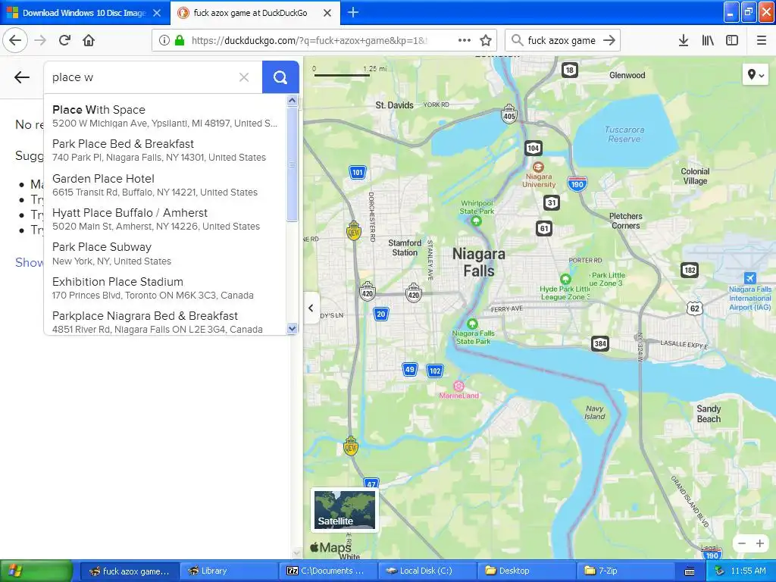
Task: Click the Apple Maps logo
Action: pyautogui.click(x=330, y=547)
